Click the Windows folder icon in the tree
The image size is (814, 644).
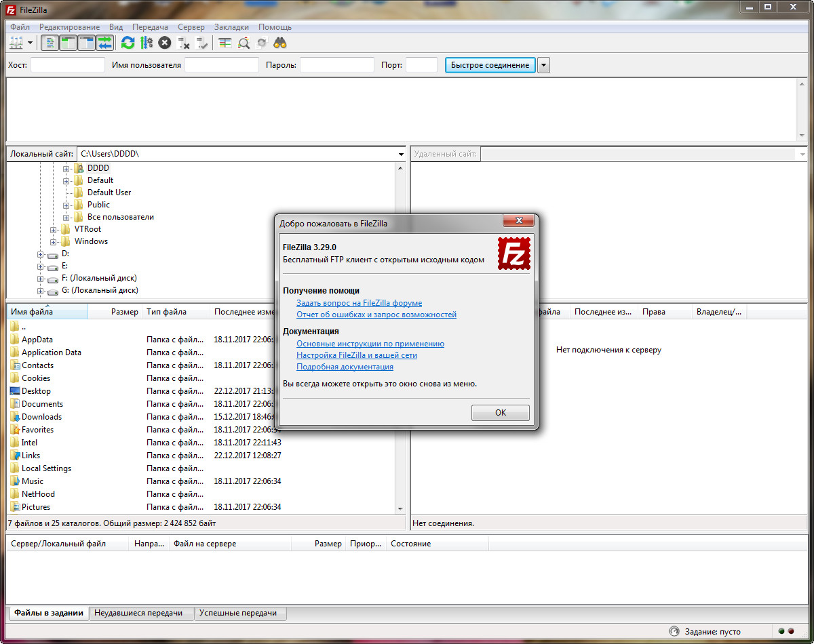[x=66, y=241]
